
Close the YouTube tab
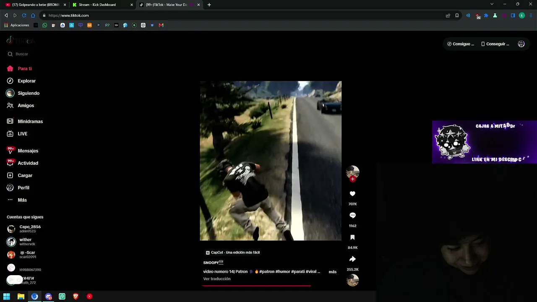click(x=65, y=5)
